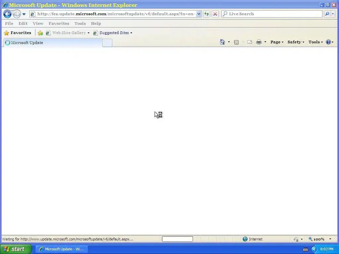Go back with the Back arrow button
The height and width of the screenshot is (254, 339).
pos(7,14)
